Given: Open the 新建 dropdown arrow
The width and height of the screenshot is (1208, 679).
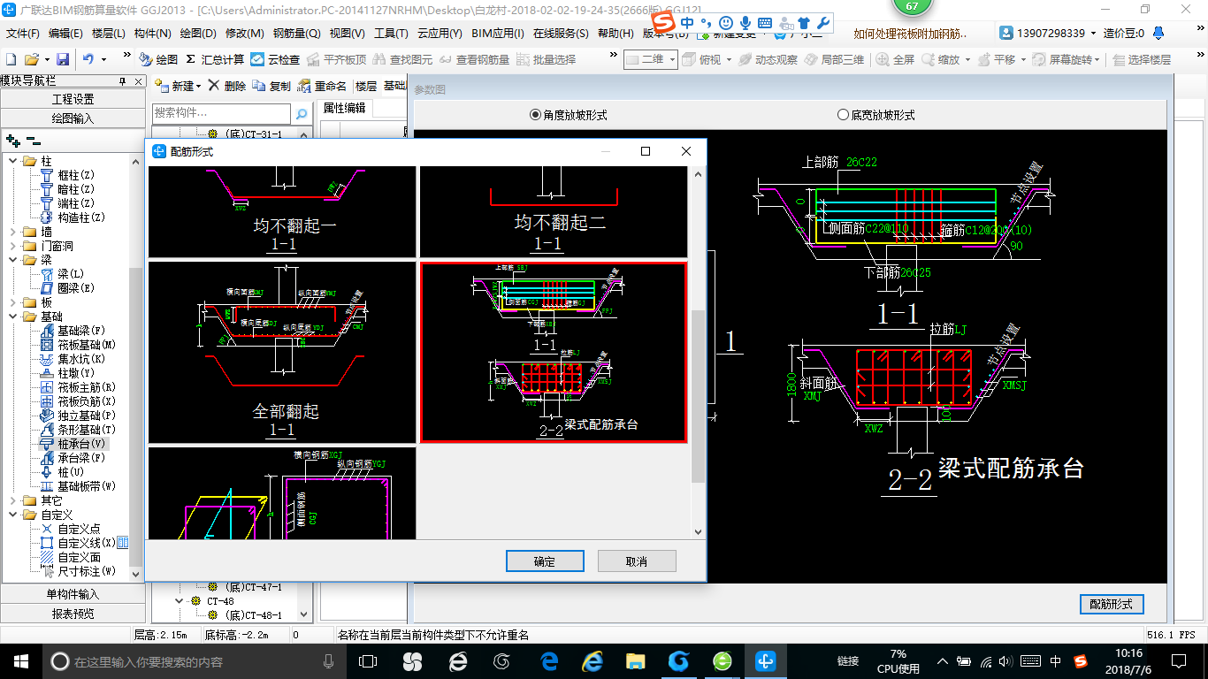Looking at the screenshot, I should [x=198, y=87].
